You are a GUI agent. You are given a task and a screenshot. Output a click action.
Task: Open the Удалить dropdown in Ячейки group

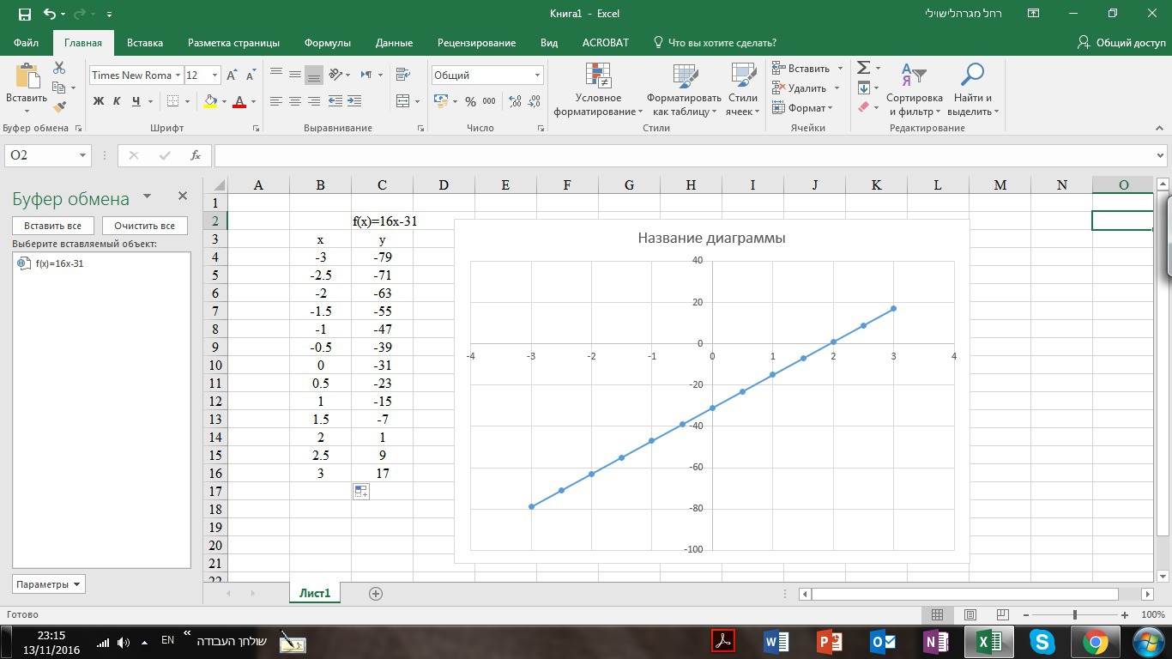click(806, 88)
